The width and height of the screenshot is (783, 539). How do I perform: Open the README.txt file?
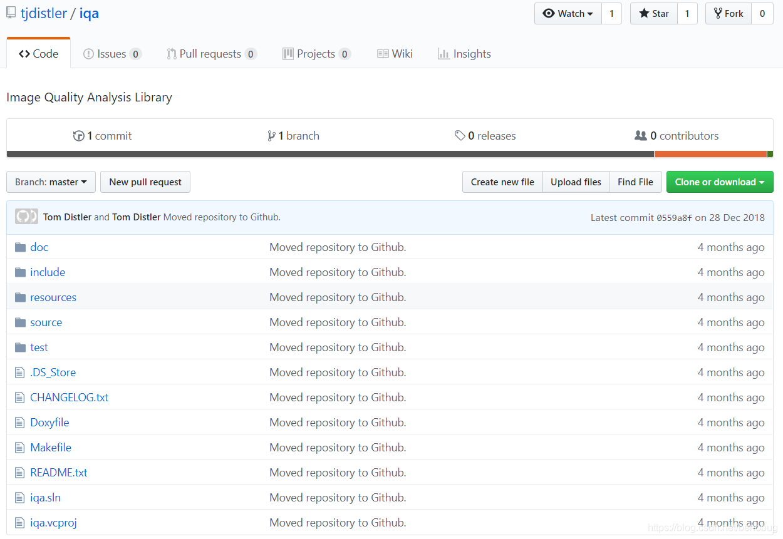[x=59, y=473]
